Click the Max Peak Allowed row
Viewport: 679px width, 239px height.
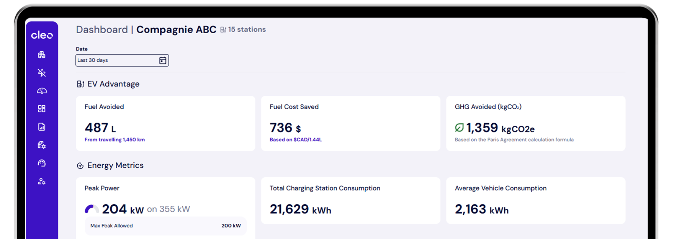coord(166,226)
